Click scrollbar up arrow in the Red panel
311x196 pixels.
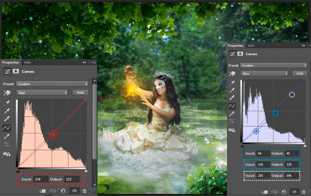click(94, 81)
